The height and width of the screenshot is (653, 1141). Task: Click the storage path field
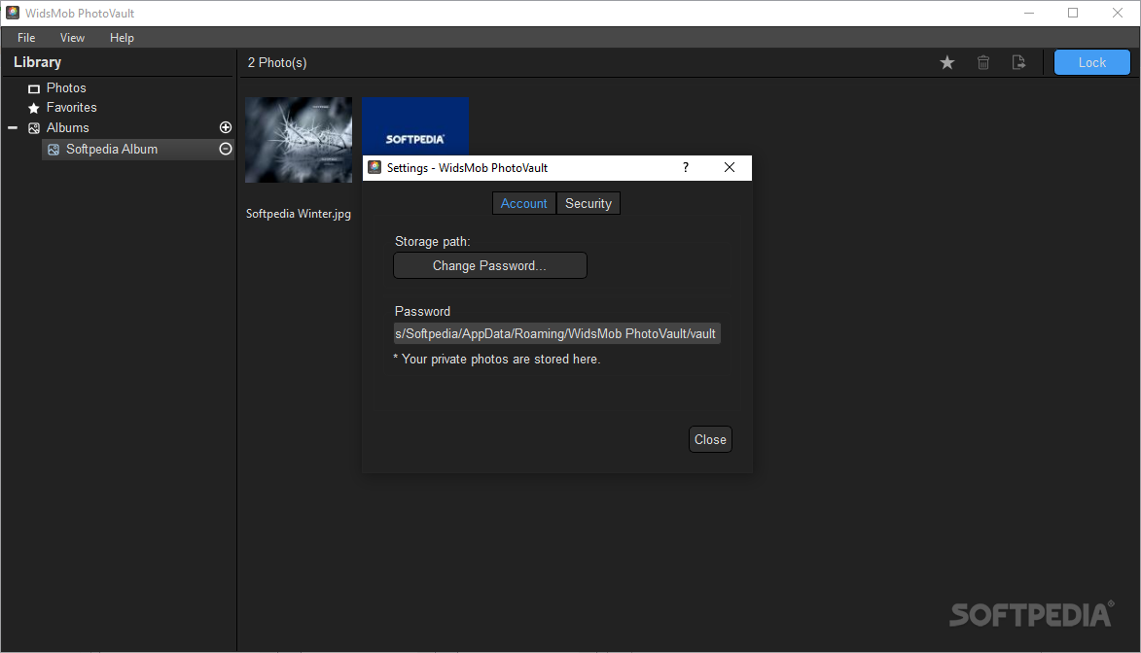[556, 333]
